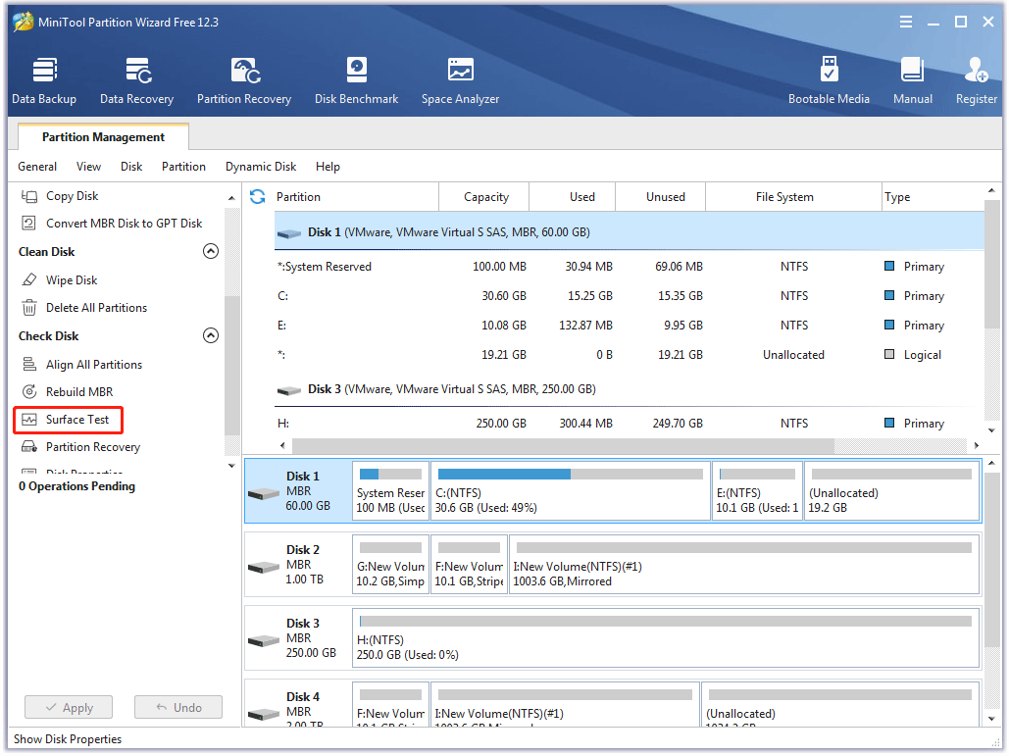Select Disk 1 header row in list
Image resolution: width=1009 pixels, height=756 pixels.
[x=630, y=231]
